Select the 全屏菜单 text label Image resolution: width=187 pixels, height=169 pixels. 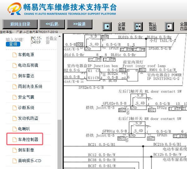click(121, 27)
